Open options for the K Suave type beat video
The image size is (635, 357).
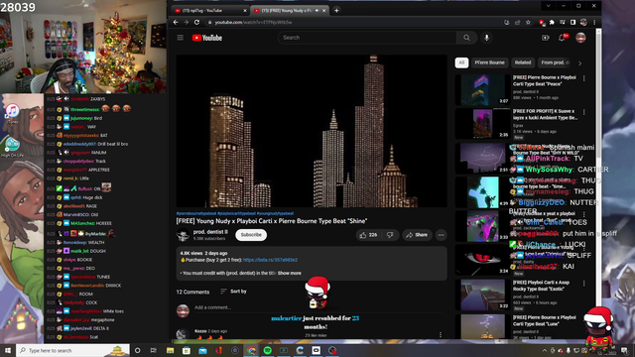point(584,112)
